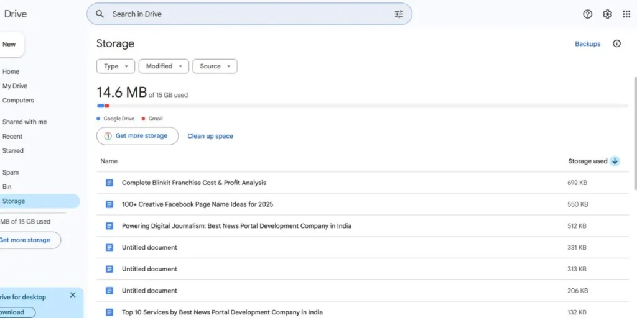The image size is (637, 318).
Task: Open the Settings gear icon
Action: point(607,14)
